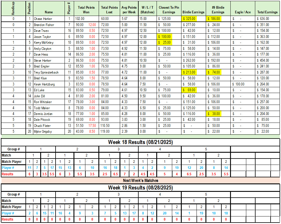Select the Week 19 Results (08/28/2025) heading
Image resolution: width=281 pixels, height=224 pixels.
pos(140,188)
